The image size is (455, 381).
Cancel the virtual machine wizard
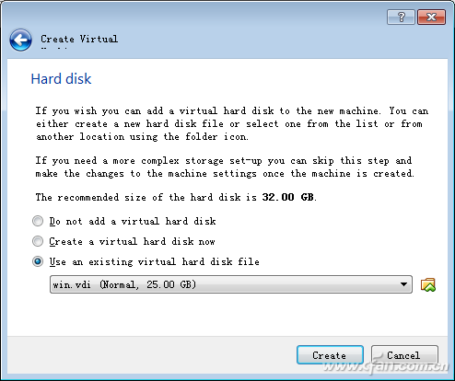click(404, 355)
